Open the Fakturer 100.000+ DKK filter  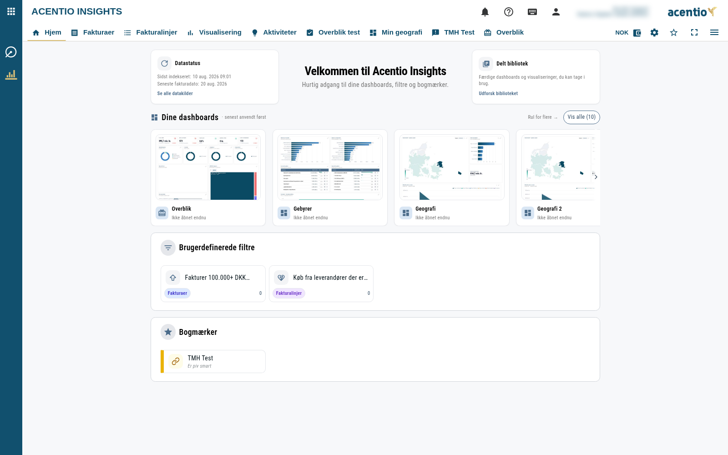coord(213,283)
